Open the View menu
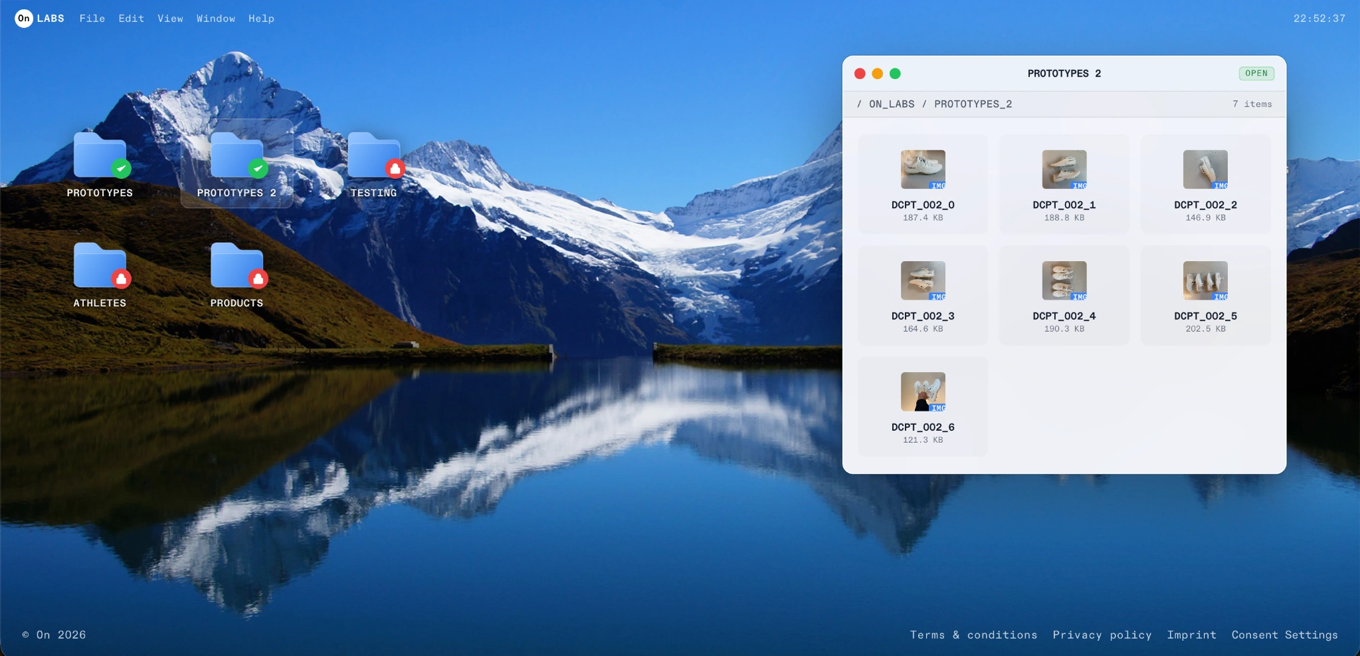 coord(170,18)
